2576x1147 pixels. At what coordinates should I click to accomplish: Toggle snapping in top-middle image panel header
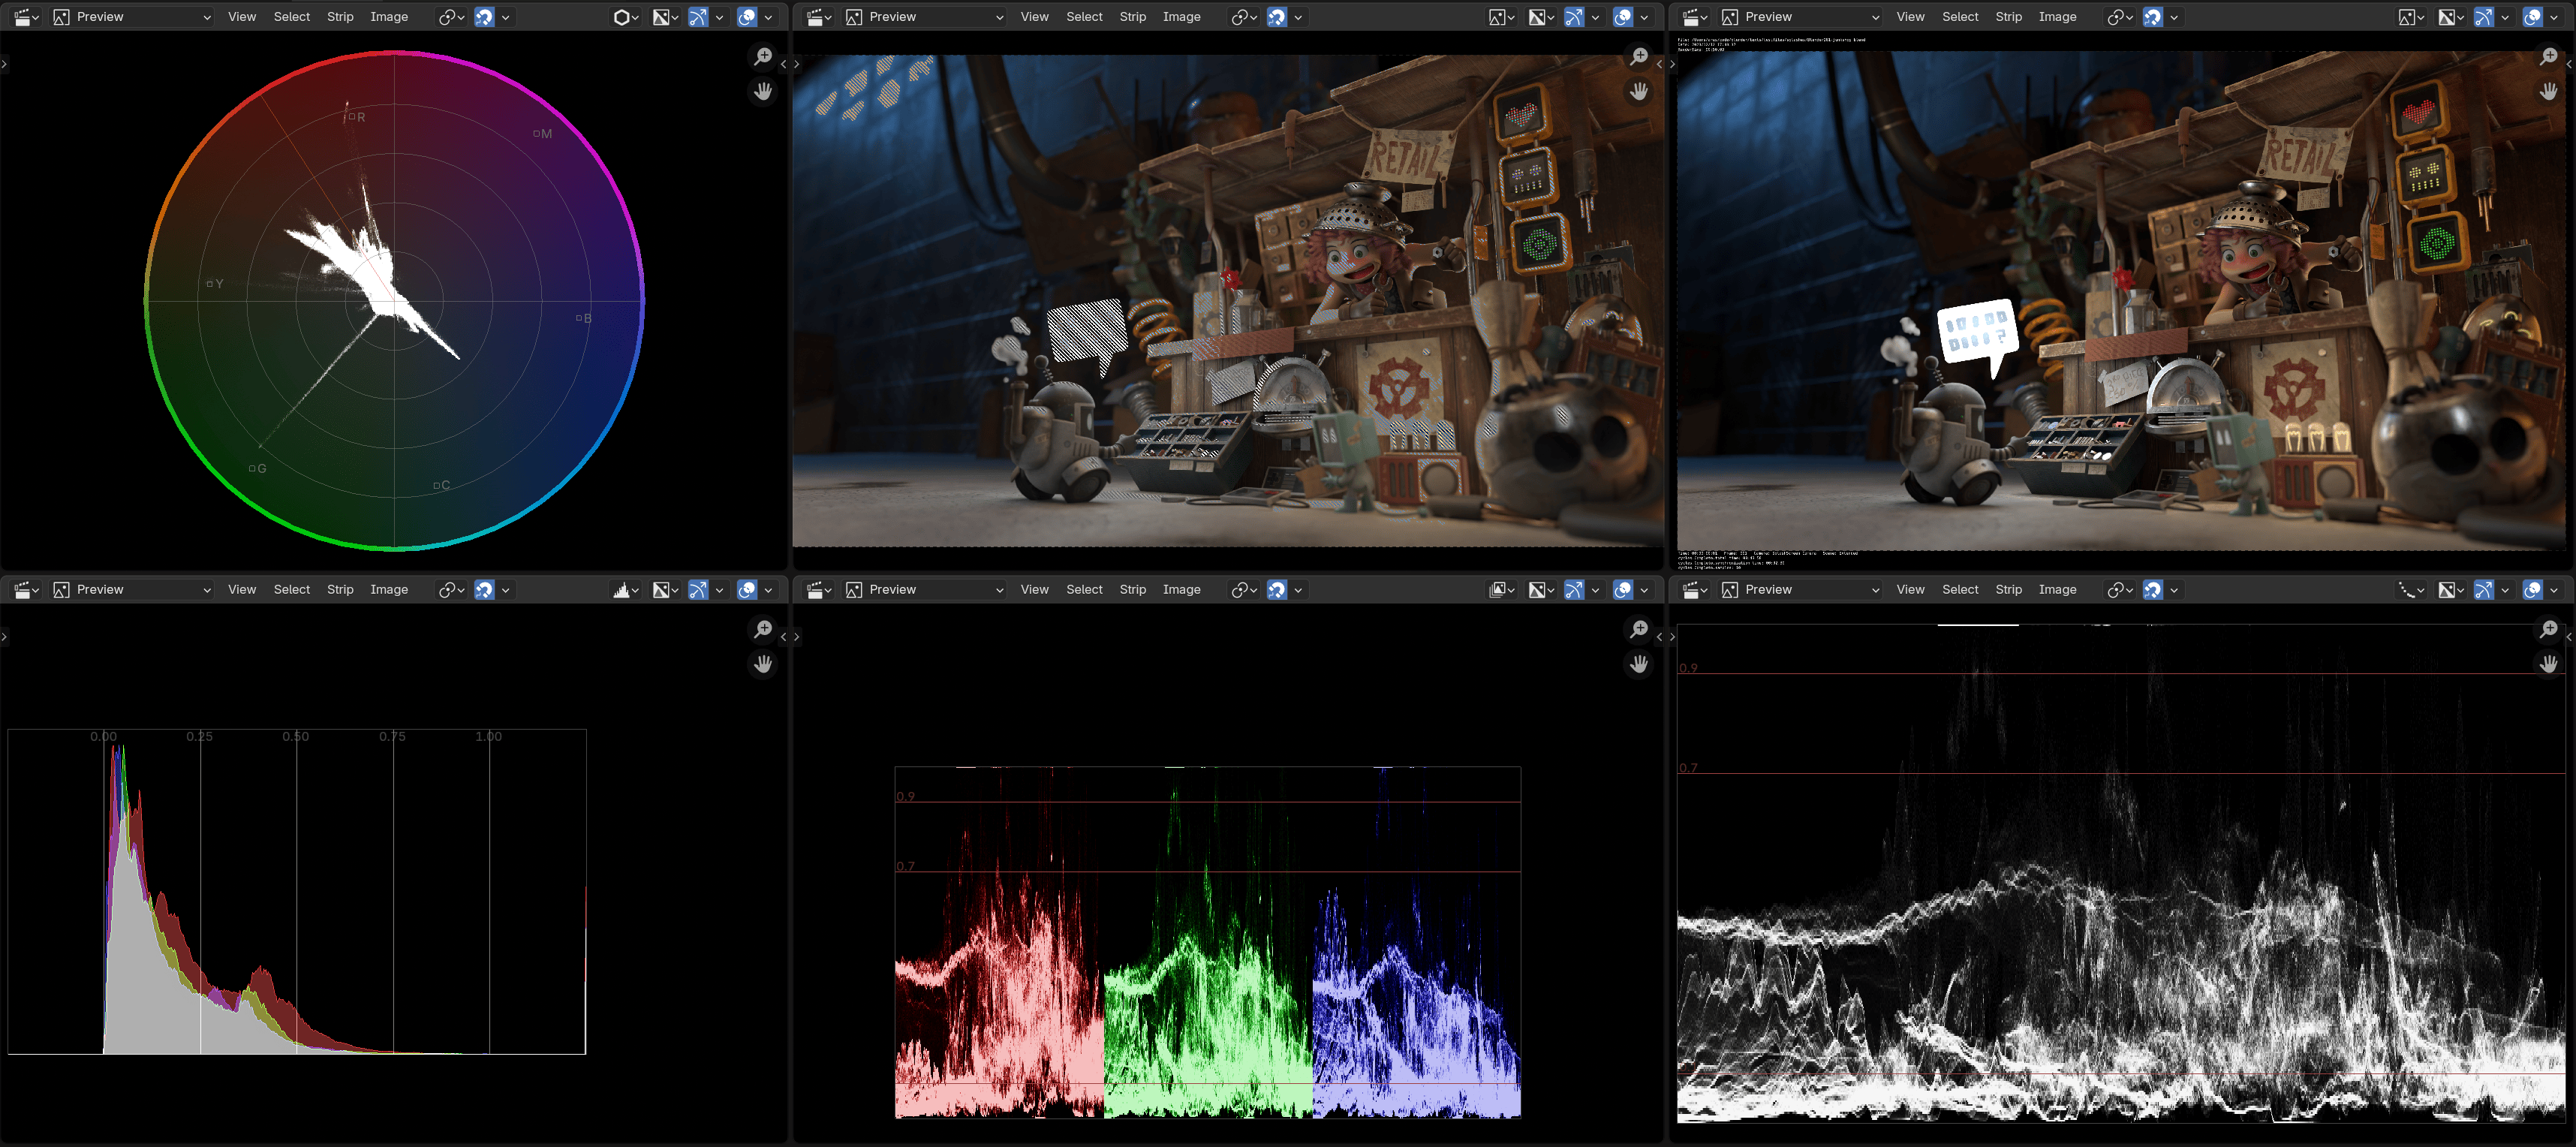[1277, 17]
